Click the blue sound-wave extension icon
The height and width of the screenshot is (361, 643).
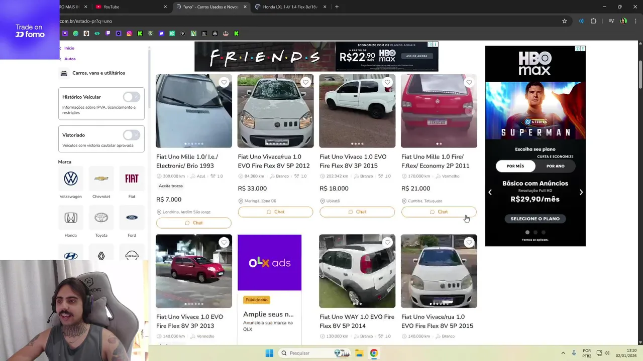click(x=581, y=21)
